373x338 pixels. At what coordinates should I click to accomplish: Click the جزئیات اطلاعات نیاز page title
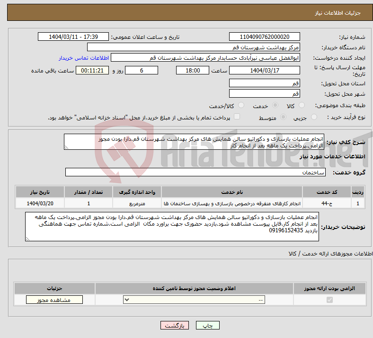[x=338, y=13]
